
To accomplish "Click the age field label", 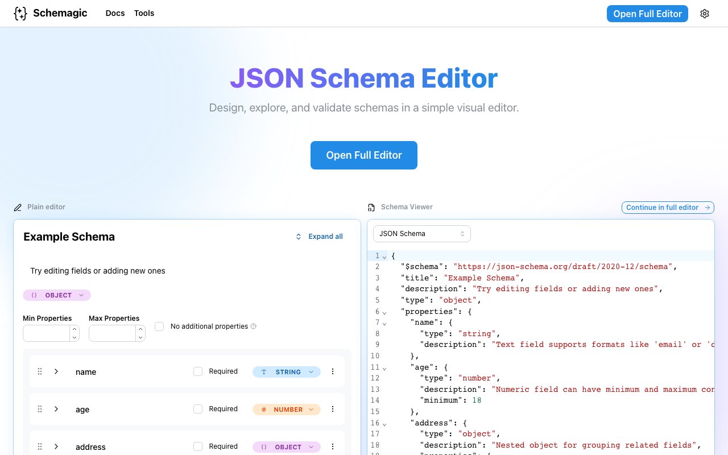I will tap(82, 409).
